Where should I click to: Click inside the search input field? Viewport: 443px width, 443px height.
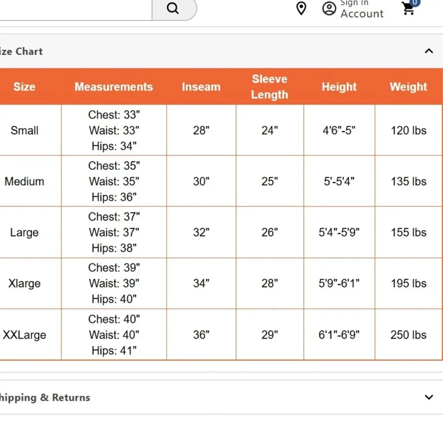tap(76, 10)
